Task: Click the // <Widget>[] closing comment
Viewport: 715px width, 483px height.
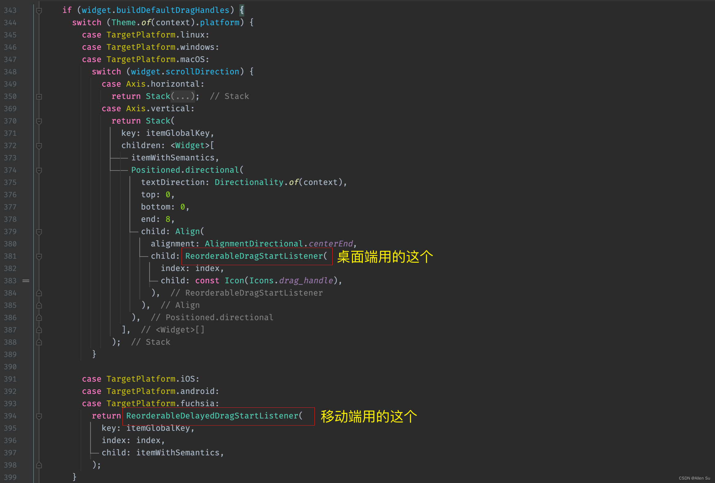Action: 173,330
